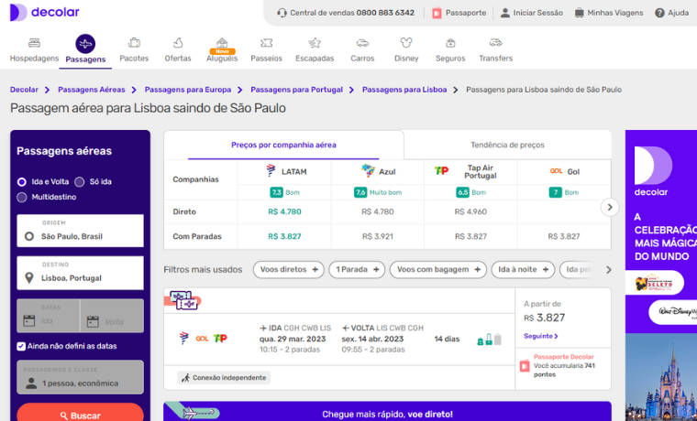Open Escapadas star icon
Viewport: 697px width, 421px height.
pos(315,43)
